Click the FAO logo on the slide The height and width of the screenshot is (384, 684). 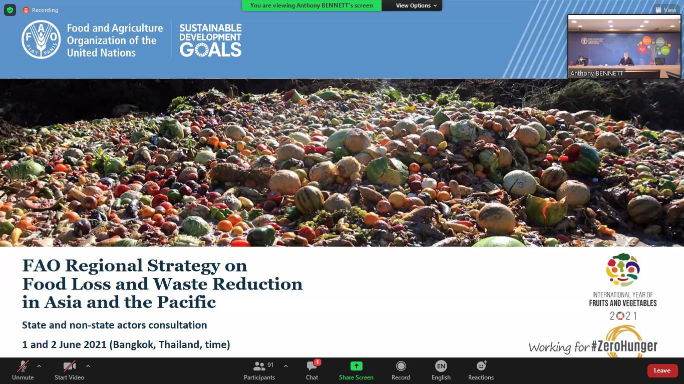(41, 40)
